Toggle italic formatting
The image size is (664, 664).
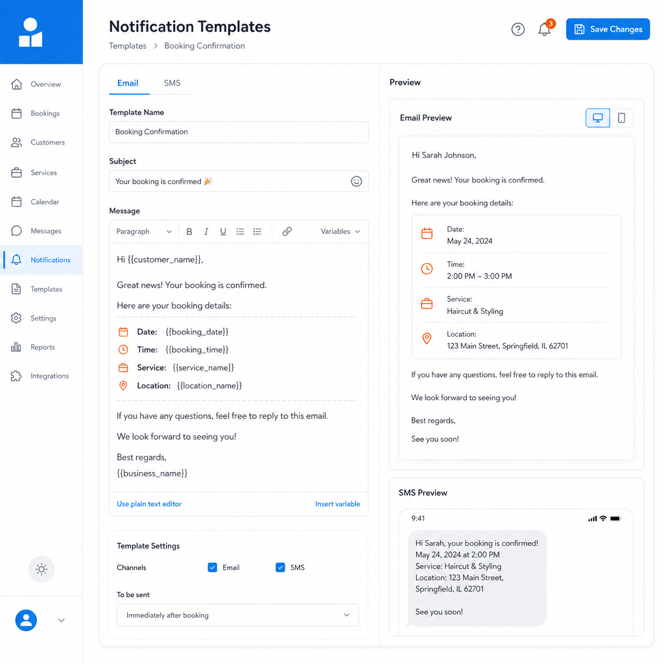(x=206, y=231)
